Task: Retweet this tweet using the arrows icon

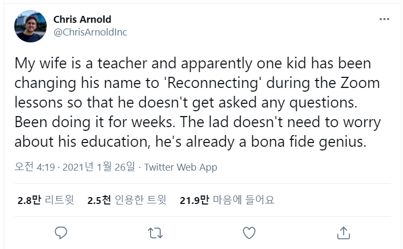Action: tap(155, 233)
